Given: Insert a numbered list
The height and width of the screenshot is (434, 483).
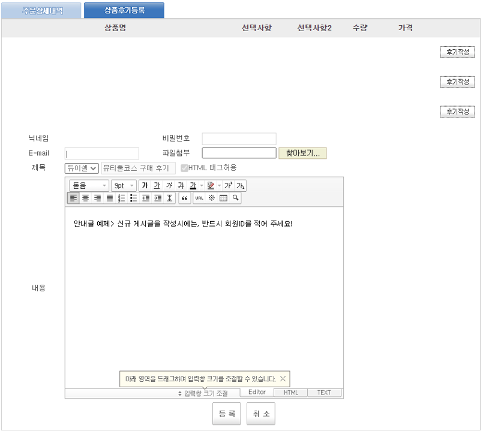Looking at the screenshot, I should point(122,198).
